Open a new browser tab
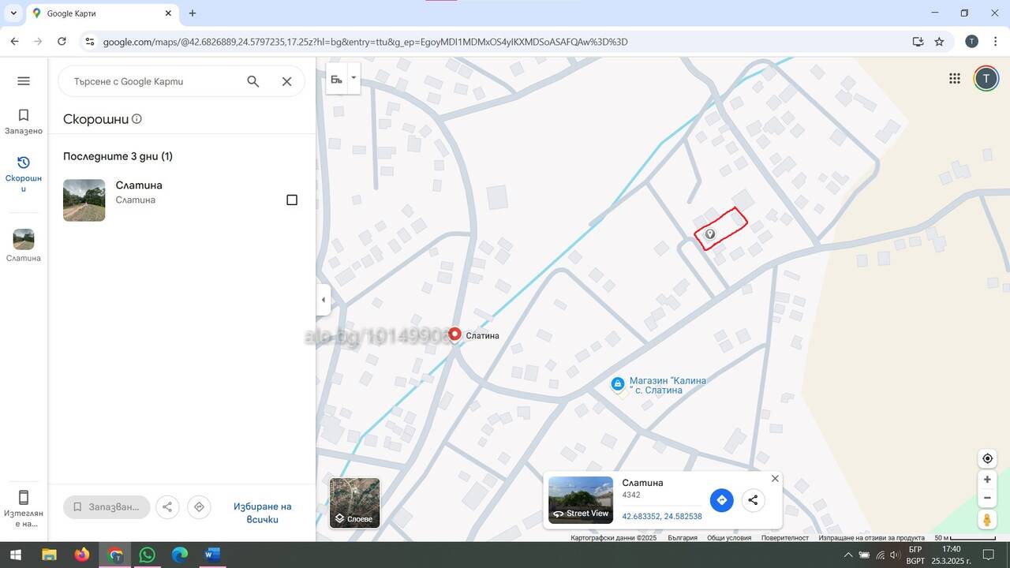The width and height of the screenshot is (1010, 568). click(x=193, y=13)
